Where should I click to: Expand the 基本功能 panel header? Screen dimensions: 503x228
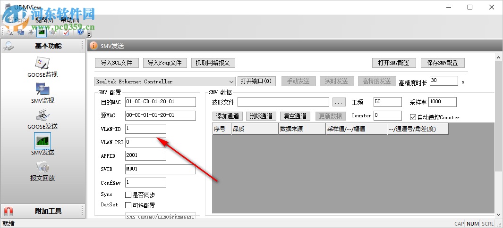[43, 46]
